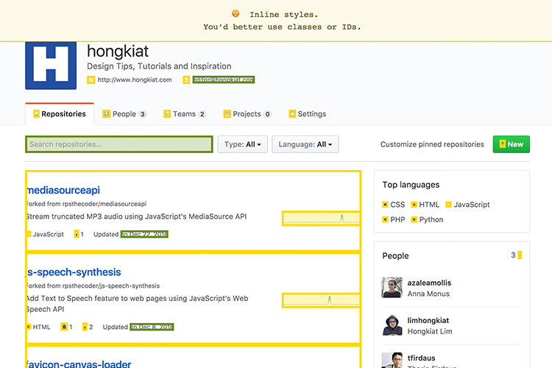Open the People sidebar heading link
This screenshot has height=368, width=552.
(x=395, y=255)
